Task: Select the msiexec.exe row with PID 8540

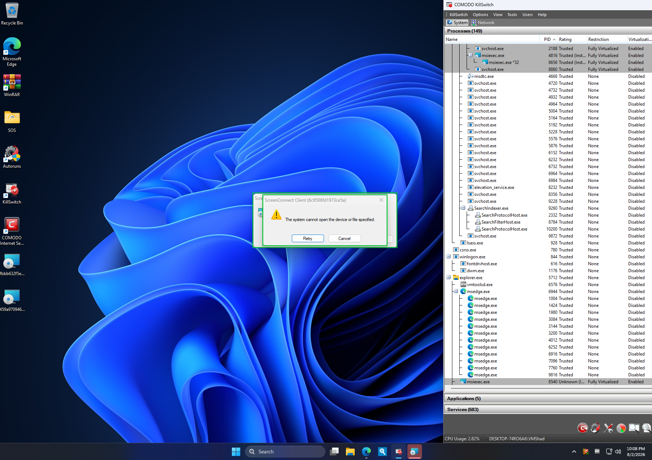Action: (x=548, y=381)
